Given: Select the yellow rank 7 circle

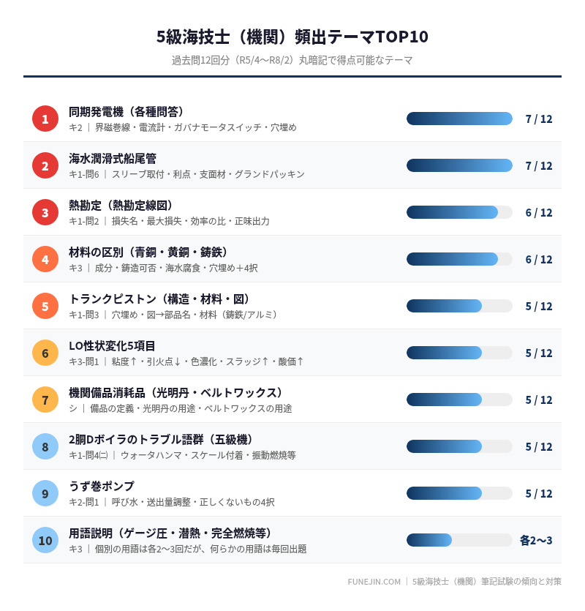Looking at the screenshot, I should pos(45,400).
